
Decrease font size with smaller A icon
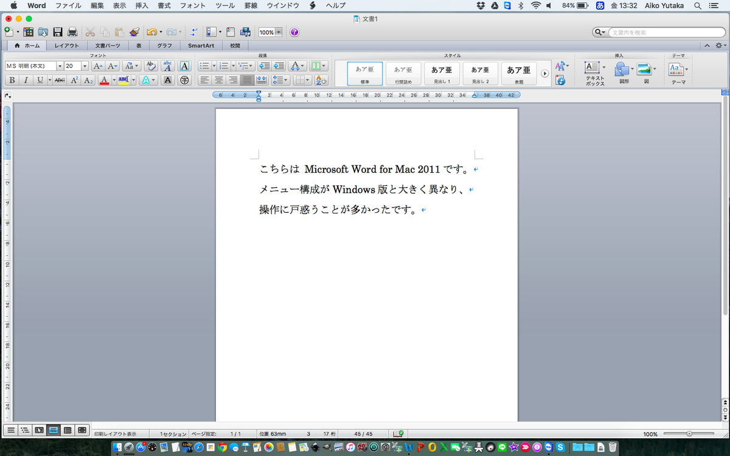pyautogui.click(x=113, y=66)
